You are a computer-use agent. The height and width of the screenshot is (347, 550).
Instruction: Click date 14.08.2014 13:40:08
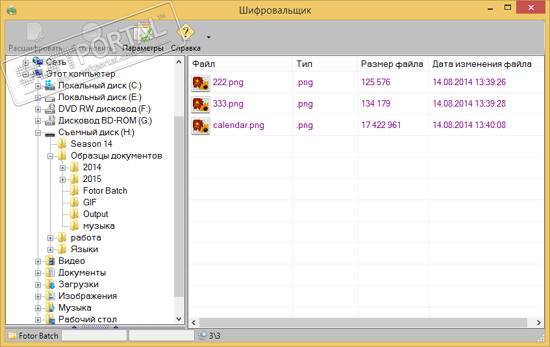point(469,125)
